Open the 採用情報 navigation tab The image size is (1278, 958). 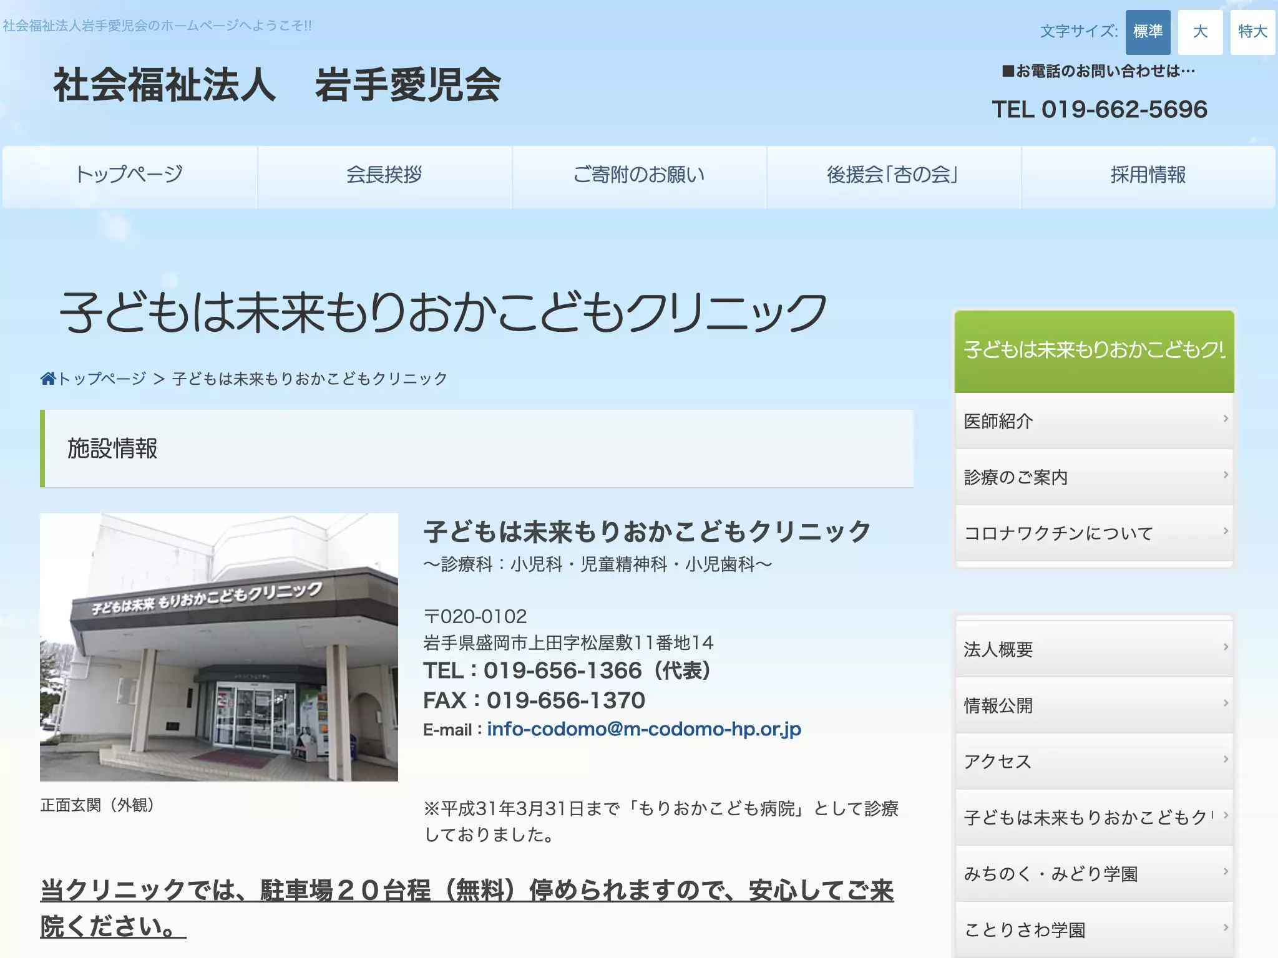click(1148, 177)
